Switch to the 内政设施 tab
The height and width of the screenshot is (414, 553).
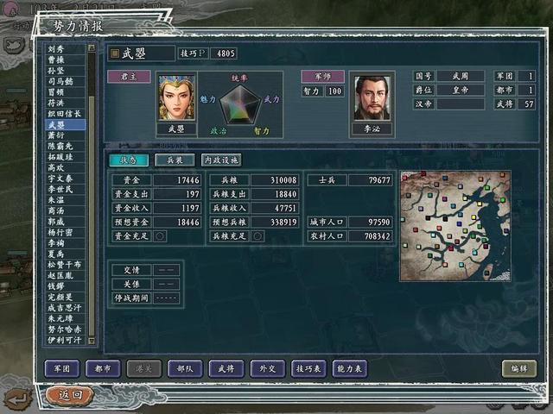point(221,160)
